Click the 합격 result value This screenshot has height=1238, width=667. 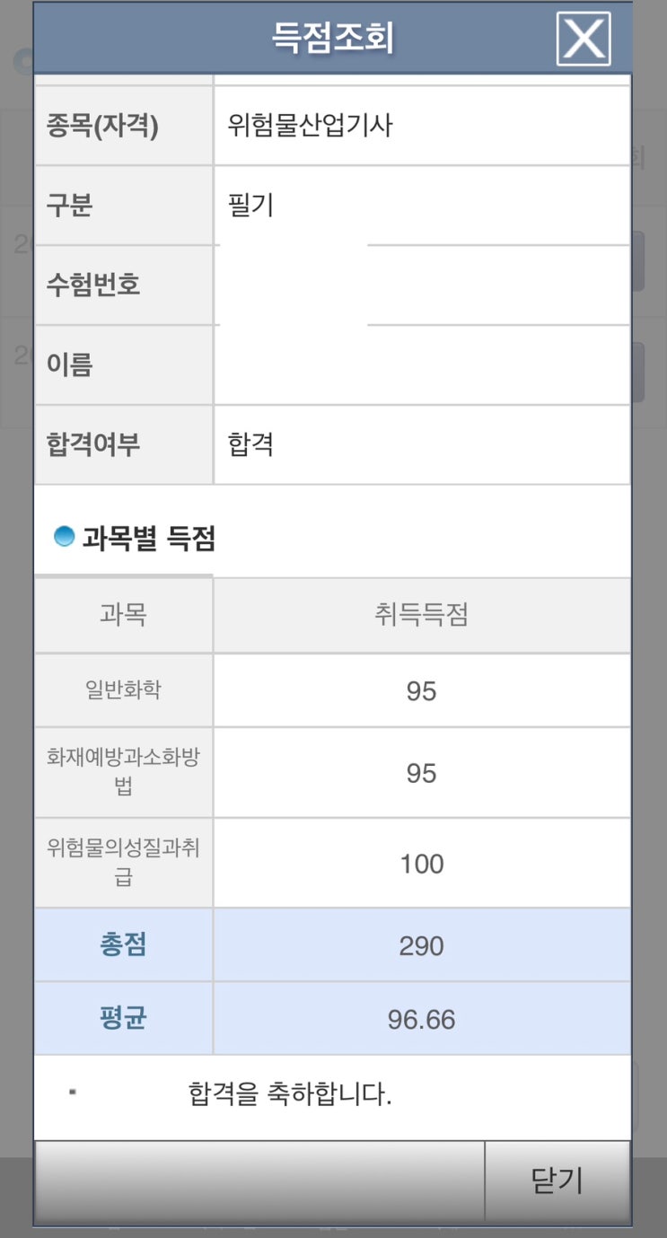pyautogui.click(x=251, y=443)
